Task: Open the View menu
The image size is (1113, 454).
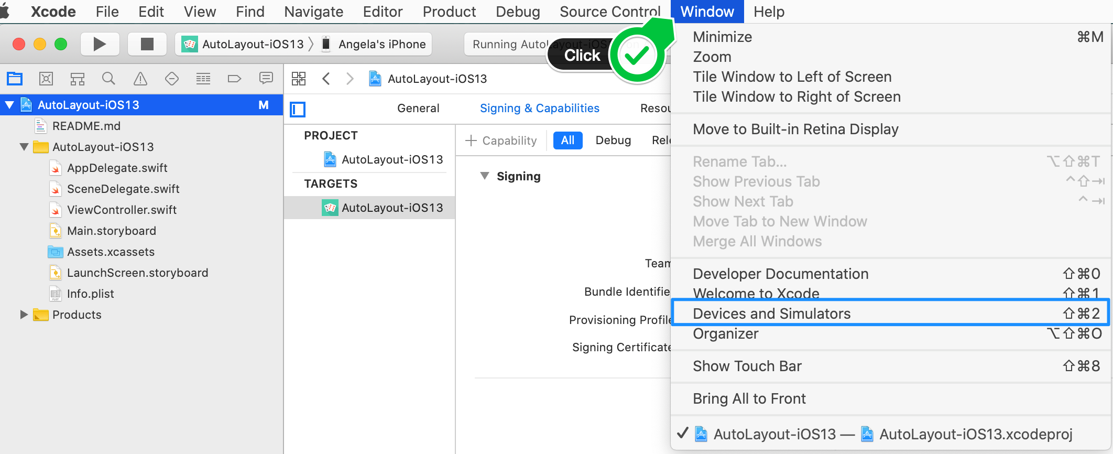Action: [200, 12]
